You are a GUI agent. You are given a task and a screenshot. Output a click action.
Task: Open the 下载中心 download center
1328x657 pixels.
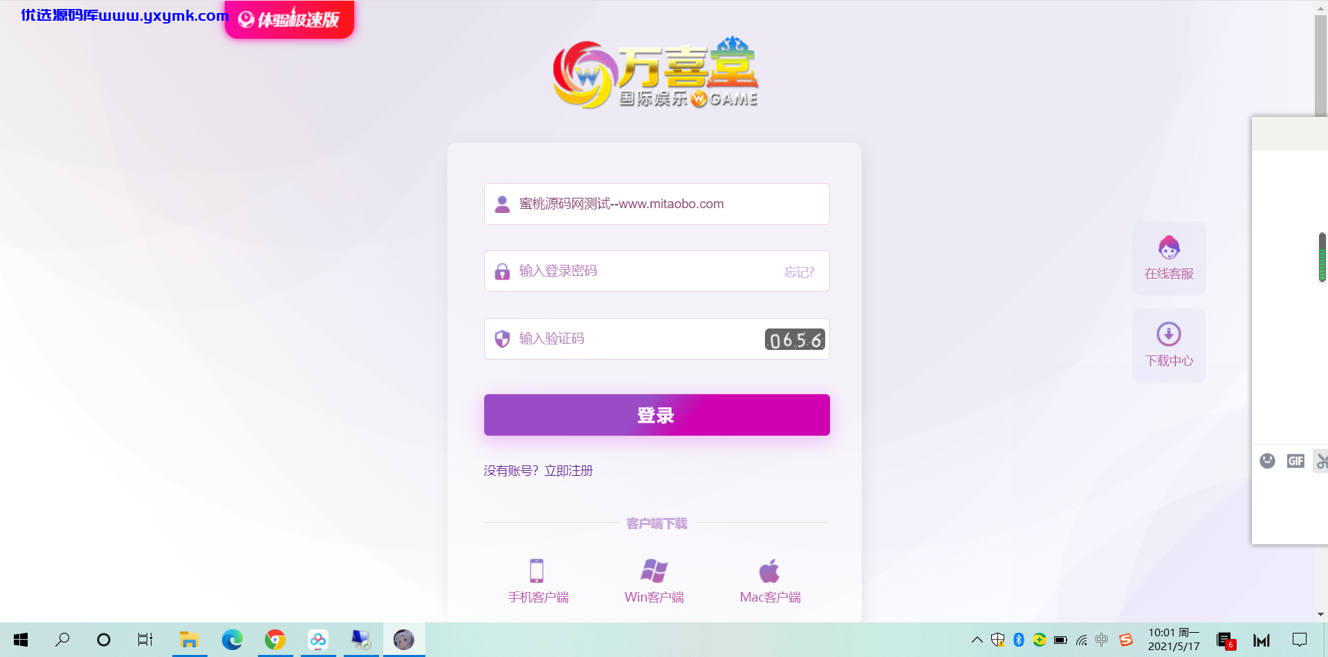coord(1169,345)
